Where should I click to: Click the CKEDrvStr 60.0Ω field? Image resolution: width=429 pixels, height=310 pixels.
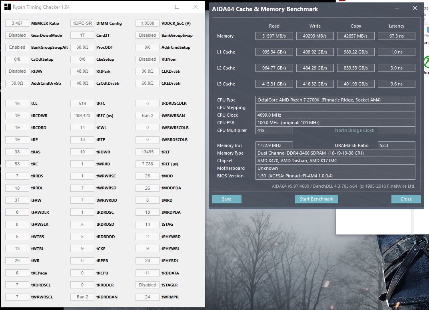click(x=148, y=83)
